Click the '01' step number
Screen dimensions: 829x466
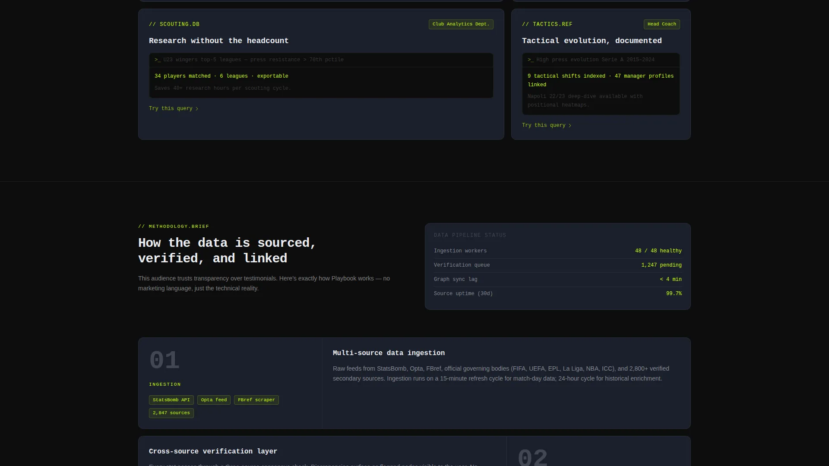pyautogui.click(x=164, y=360)
